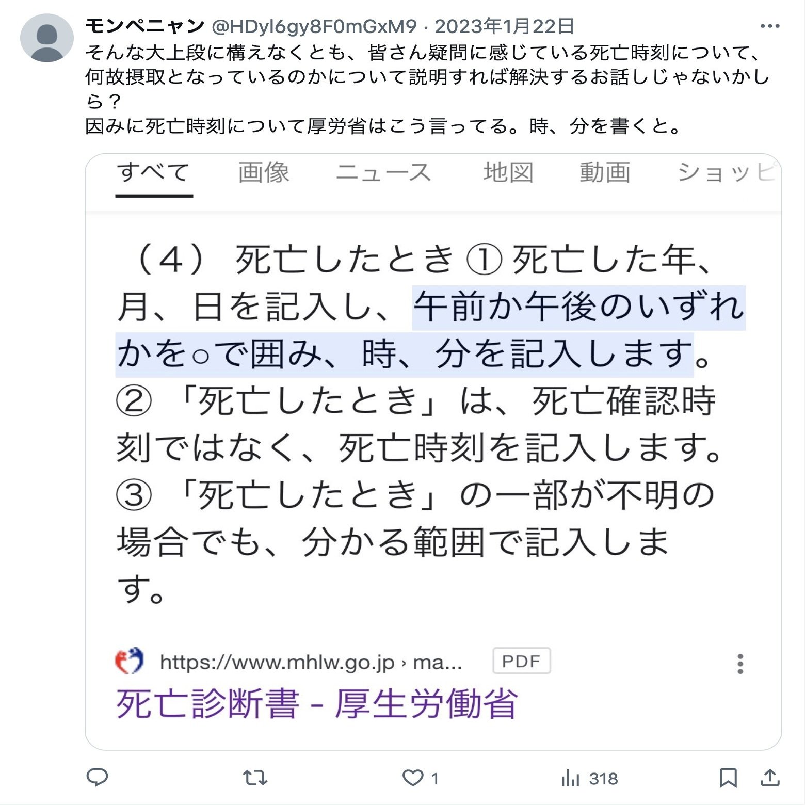Click the PDF badge beside the URL
The width and height of the screenshot is (805, 805).
click(x=522, y=661)
